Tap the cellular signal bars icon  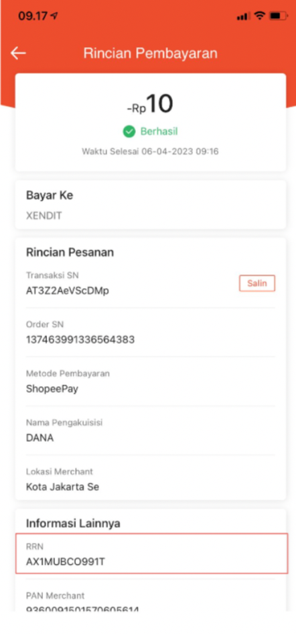243,16
